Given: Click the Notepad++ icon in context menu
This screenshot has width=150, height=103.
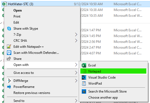Looking at the screenshot, I should click(9, 47).
